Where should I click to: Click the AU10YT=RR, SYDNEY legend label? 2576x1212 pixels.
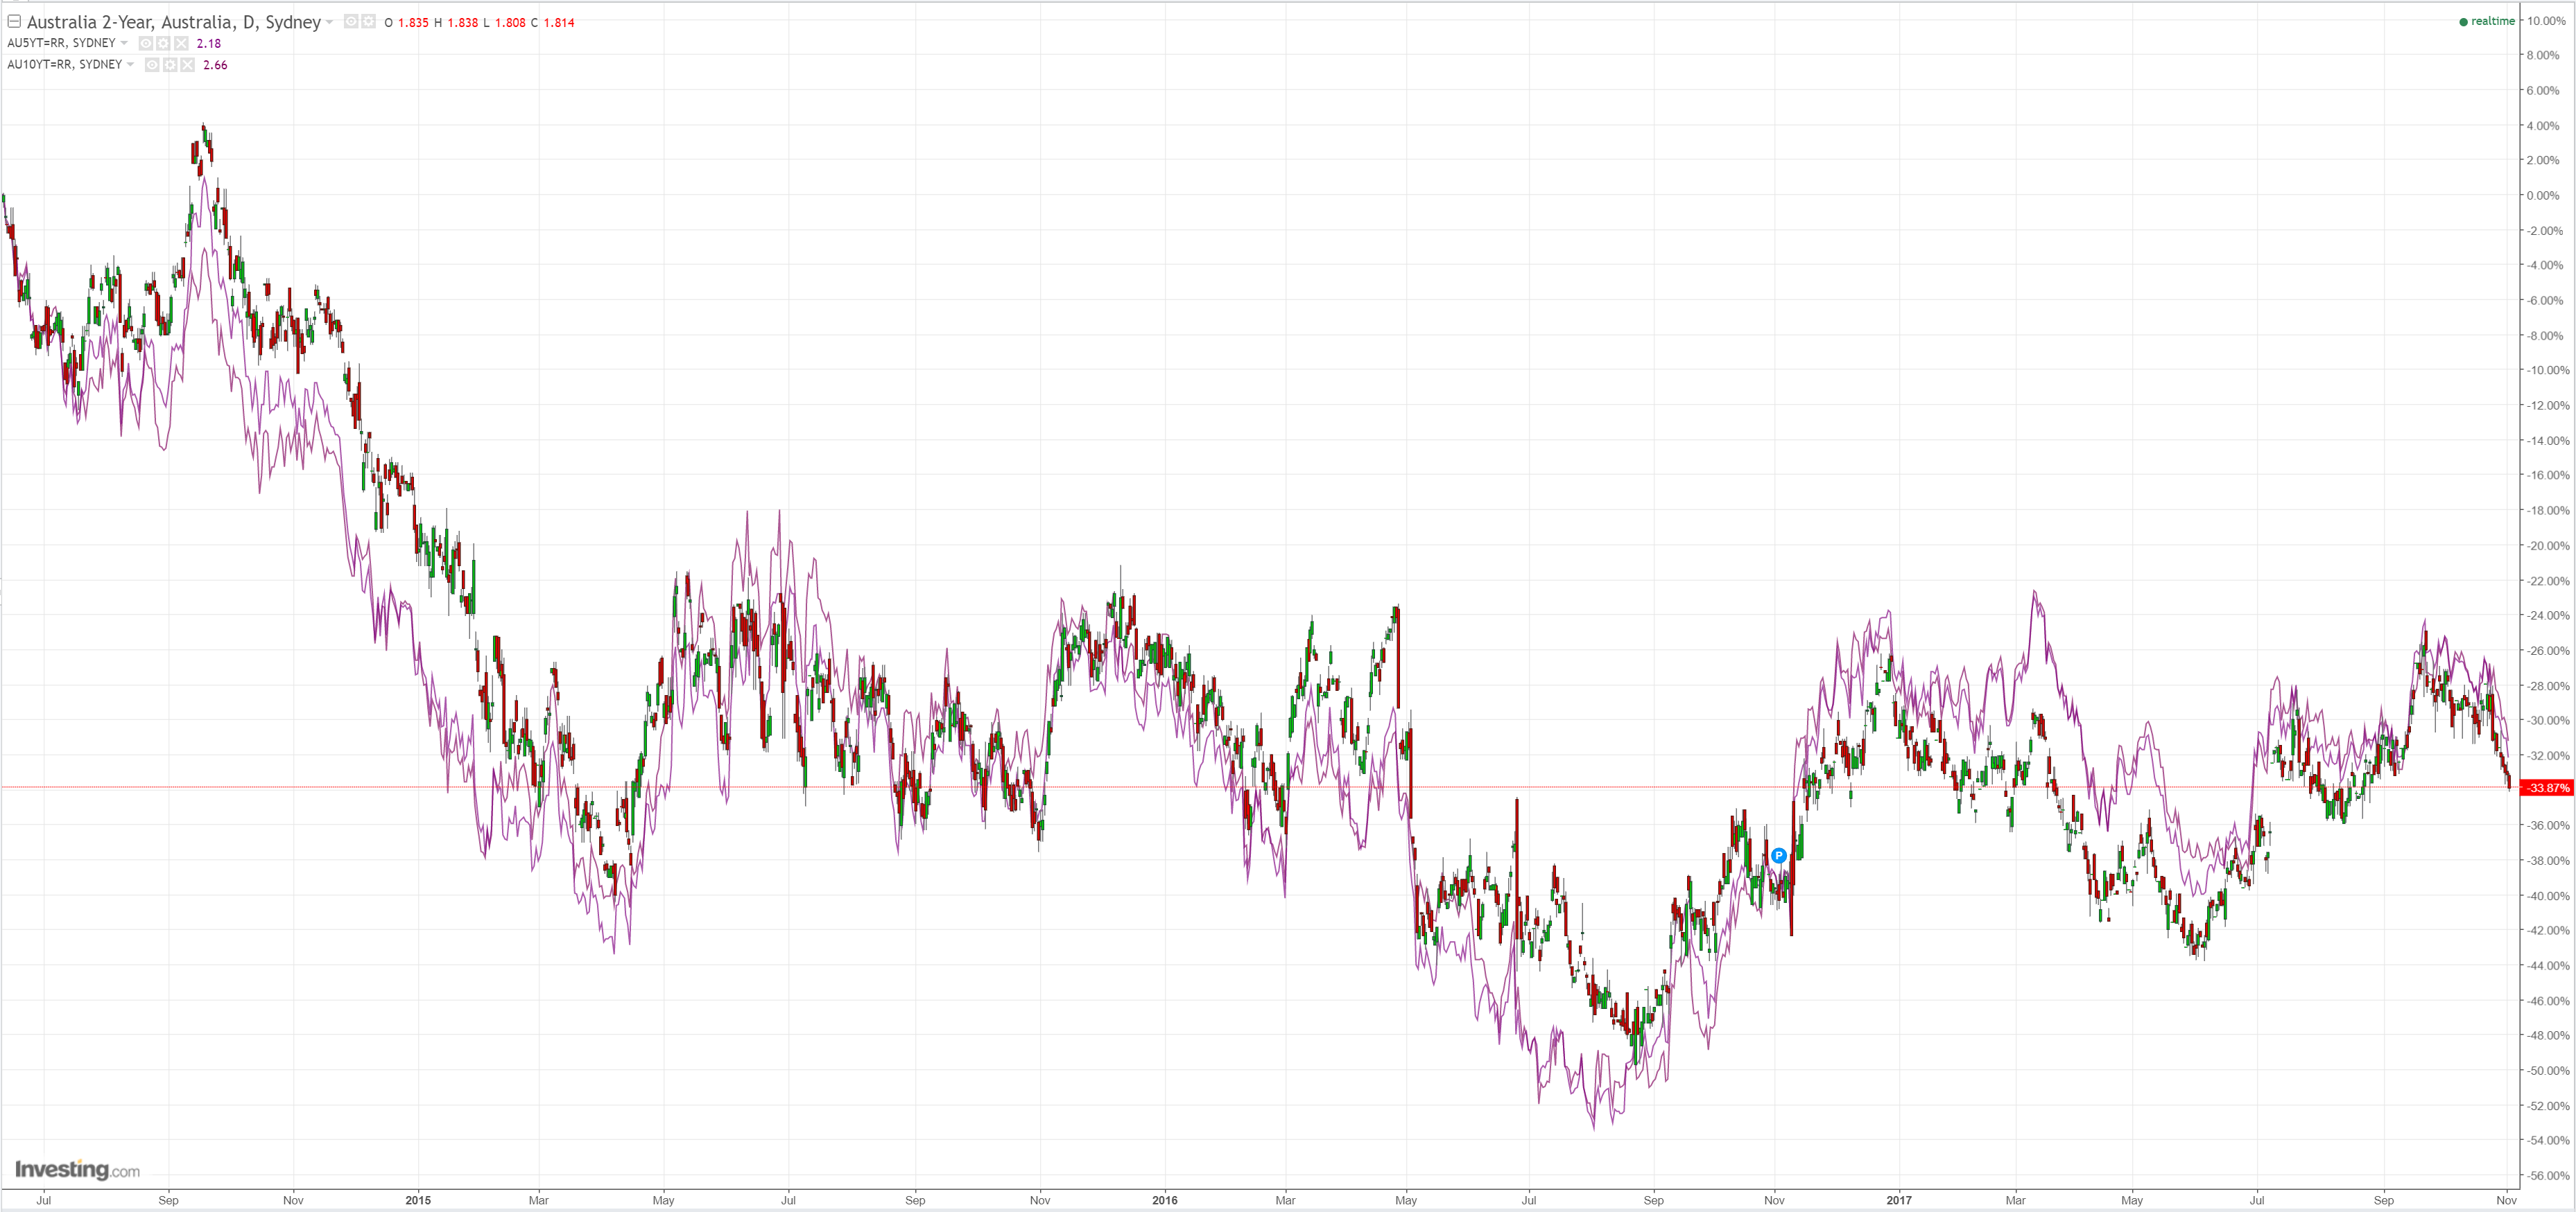coord(64,65)
